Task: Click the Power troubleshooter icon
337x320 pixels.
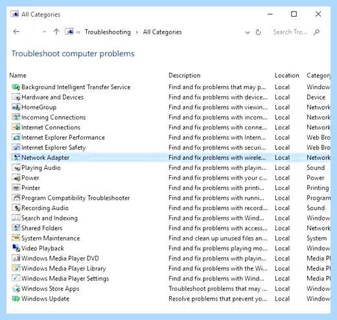Action: point(16,178)
